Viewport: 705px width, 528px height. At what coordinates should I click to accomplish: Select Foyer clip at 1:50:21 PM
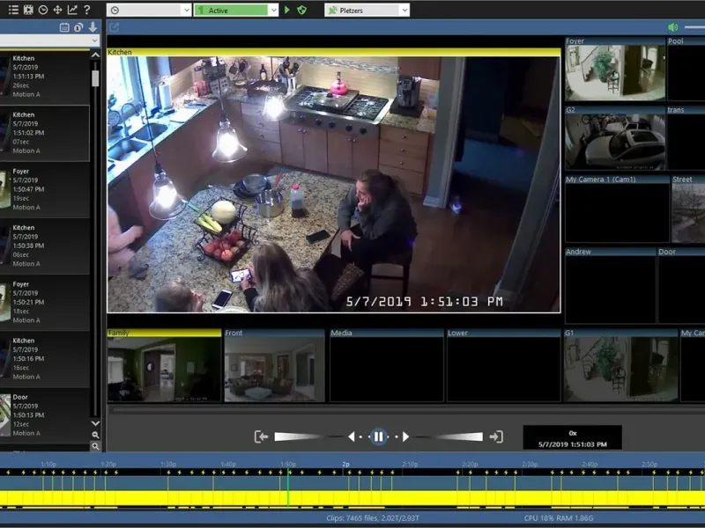point(45,303)
